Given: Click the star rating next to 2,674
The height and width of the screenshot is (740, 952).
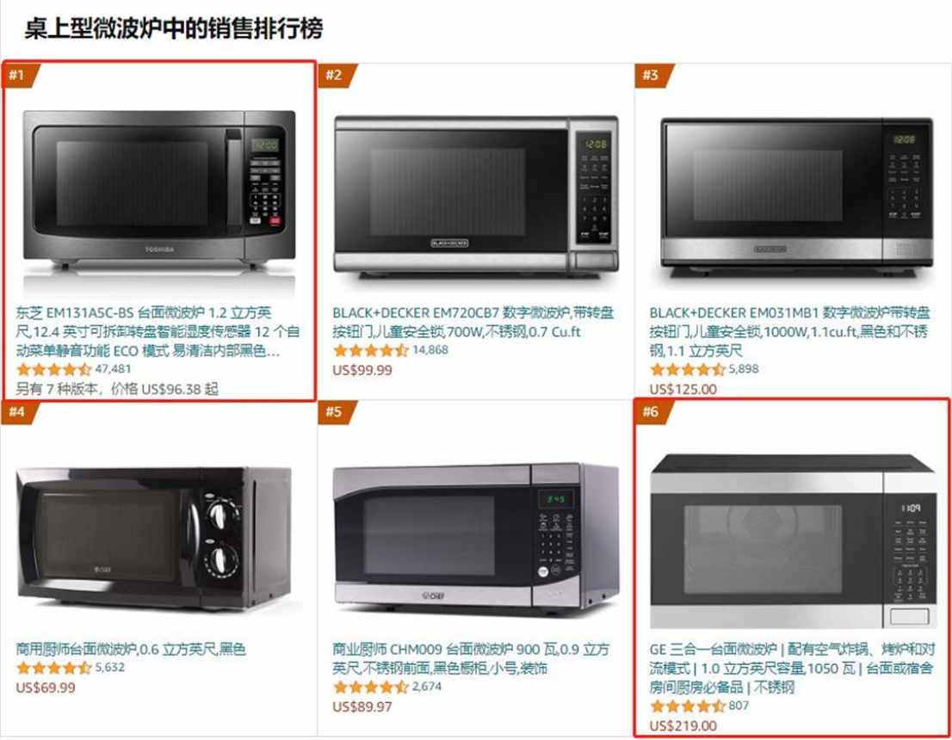Looking at the screenshot, I should pos(371,688).
